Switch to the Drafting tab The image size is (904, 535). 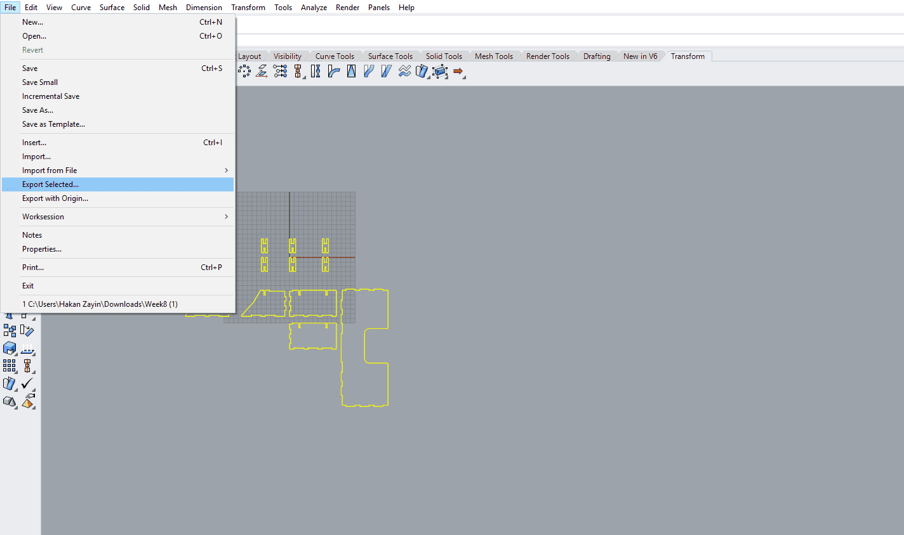click(597, 56)
